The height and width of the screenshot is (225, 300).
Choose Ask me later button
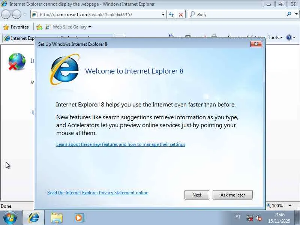click(x=232, y=195)
